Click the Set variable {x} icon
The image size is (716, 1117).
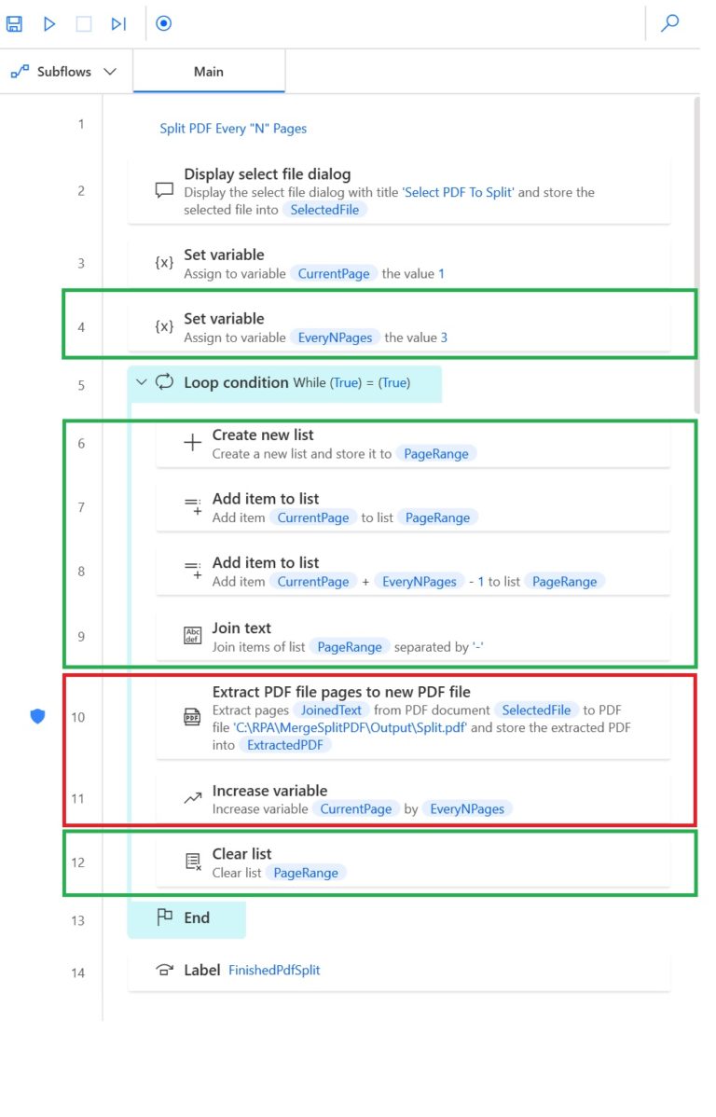tap(165, 262)
